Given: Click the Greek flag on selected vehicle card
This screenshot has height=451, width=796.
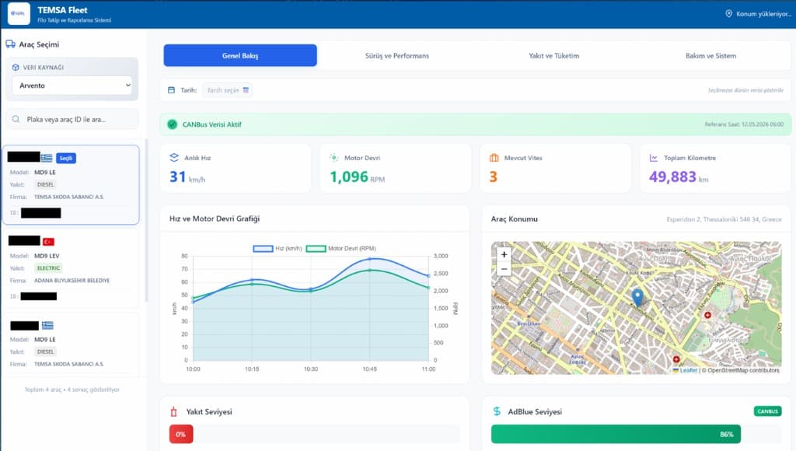Looking at the screenshot, I should click(47, 158).
